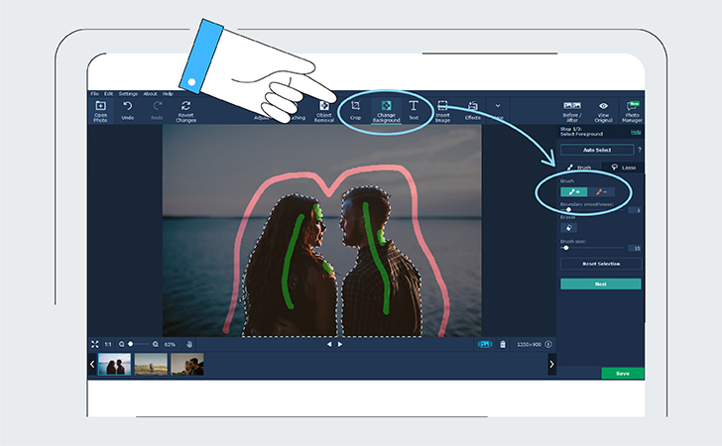The width and height of the screenshot is (722, 446).
Task: Adjust the zoom level slider
Action: 139,344
